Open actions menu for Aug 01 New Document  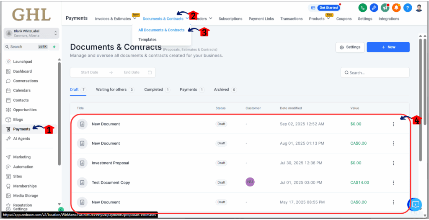tap(393, 143)
